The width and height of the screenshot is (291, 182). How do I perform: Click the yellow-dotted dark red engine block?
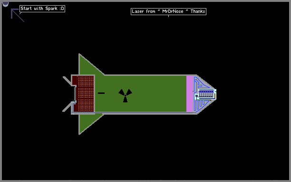(x=83, y=93)
